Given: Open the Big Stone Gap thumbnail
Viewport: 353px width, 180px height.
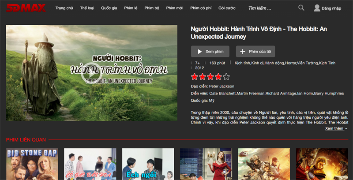Looking at the screenshot, I should (x=32, y=164).
